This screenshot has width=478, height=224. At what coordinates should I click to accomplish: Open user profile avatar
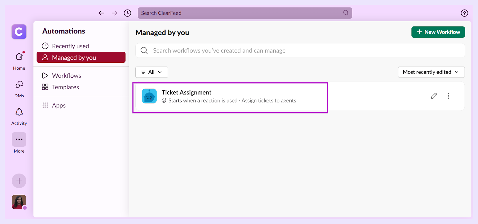[x=19, y=202]
